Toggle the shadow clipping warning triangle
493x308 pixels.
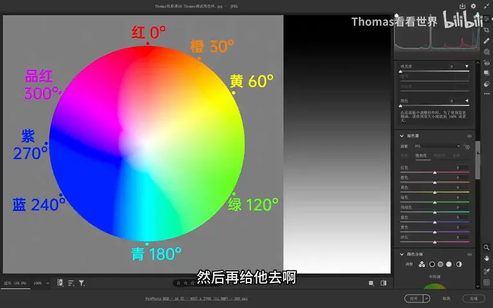pyautogui.click(x=397, y=15)
